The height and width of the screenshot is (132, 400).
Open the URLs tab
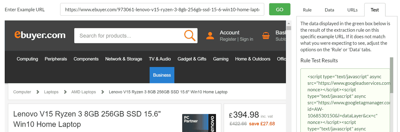click(x=352, y=10)
